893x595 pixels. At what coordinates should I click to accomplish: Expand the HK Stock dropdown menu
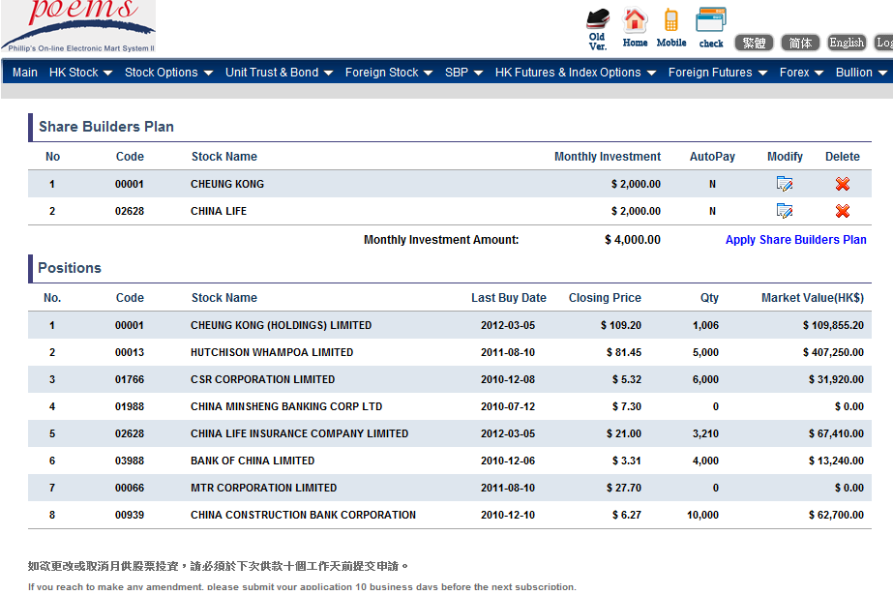pos(81,73)
